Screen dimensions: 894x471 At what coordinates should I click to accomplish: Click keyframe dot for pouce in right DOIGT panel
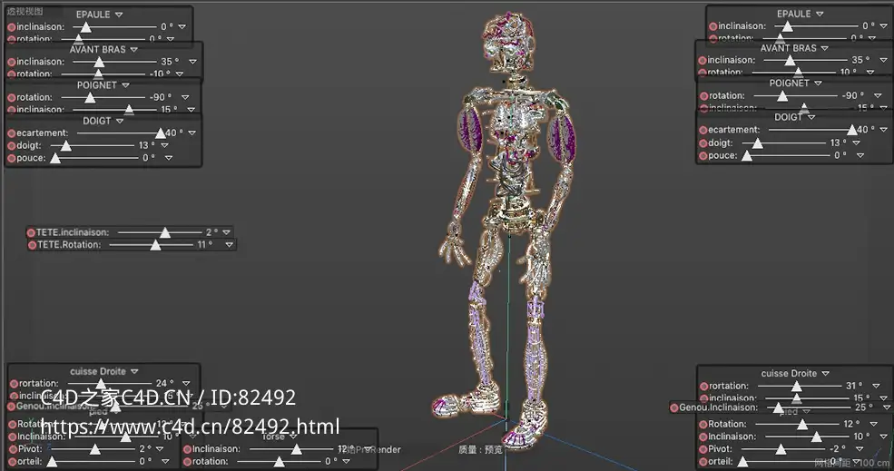[703, 156]
